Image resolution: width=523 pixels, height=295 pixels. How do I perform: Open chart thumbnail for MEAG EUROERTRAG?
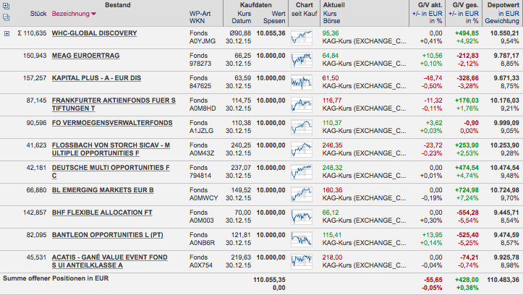coord(302,60)
